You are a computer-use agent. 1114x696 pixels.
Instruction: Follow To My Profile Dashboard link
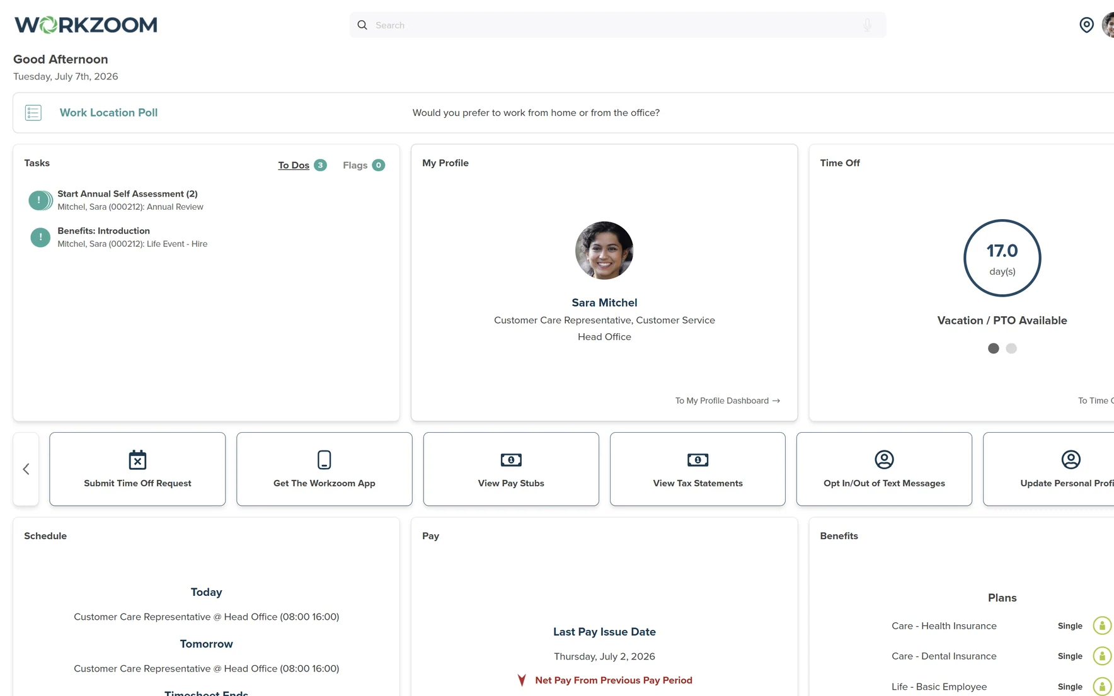[728, 401]
